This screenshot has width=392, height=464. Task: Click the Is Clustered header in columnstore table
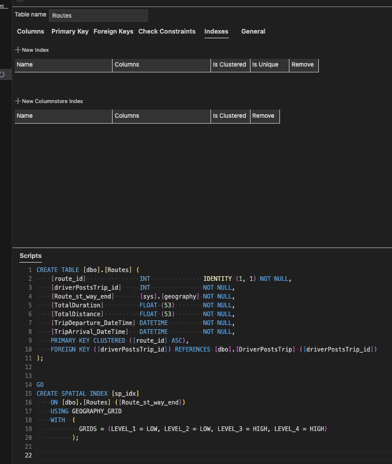(x=230, y=116)
